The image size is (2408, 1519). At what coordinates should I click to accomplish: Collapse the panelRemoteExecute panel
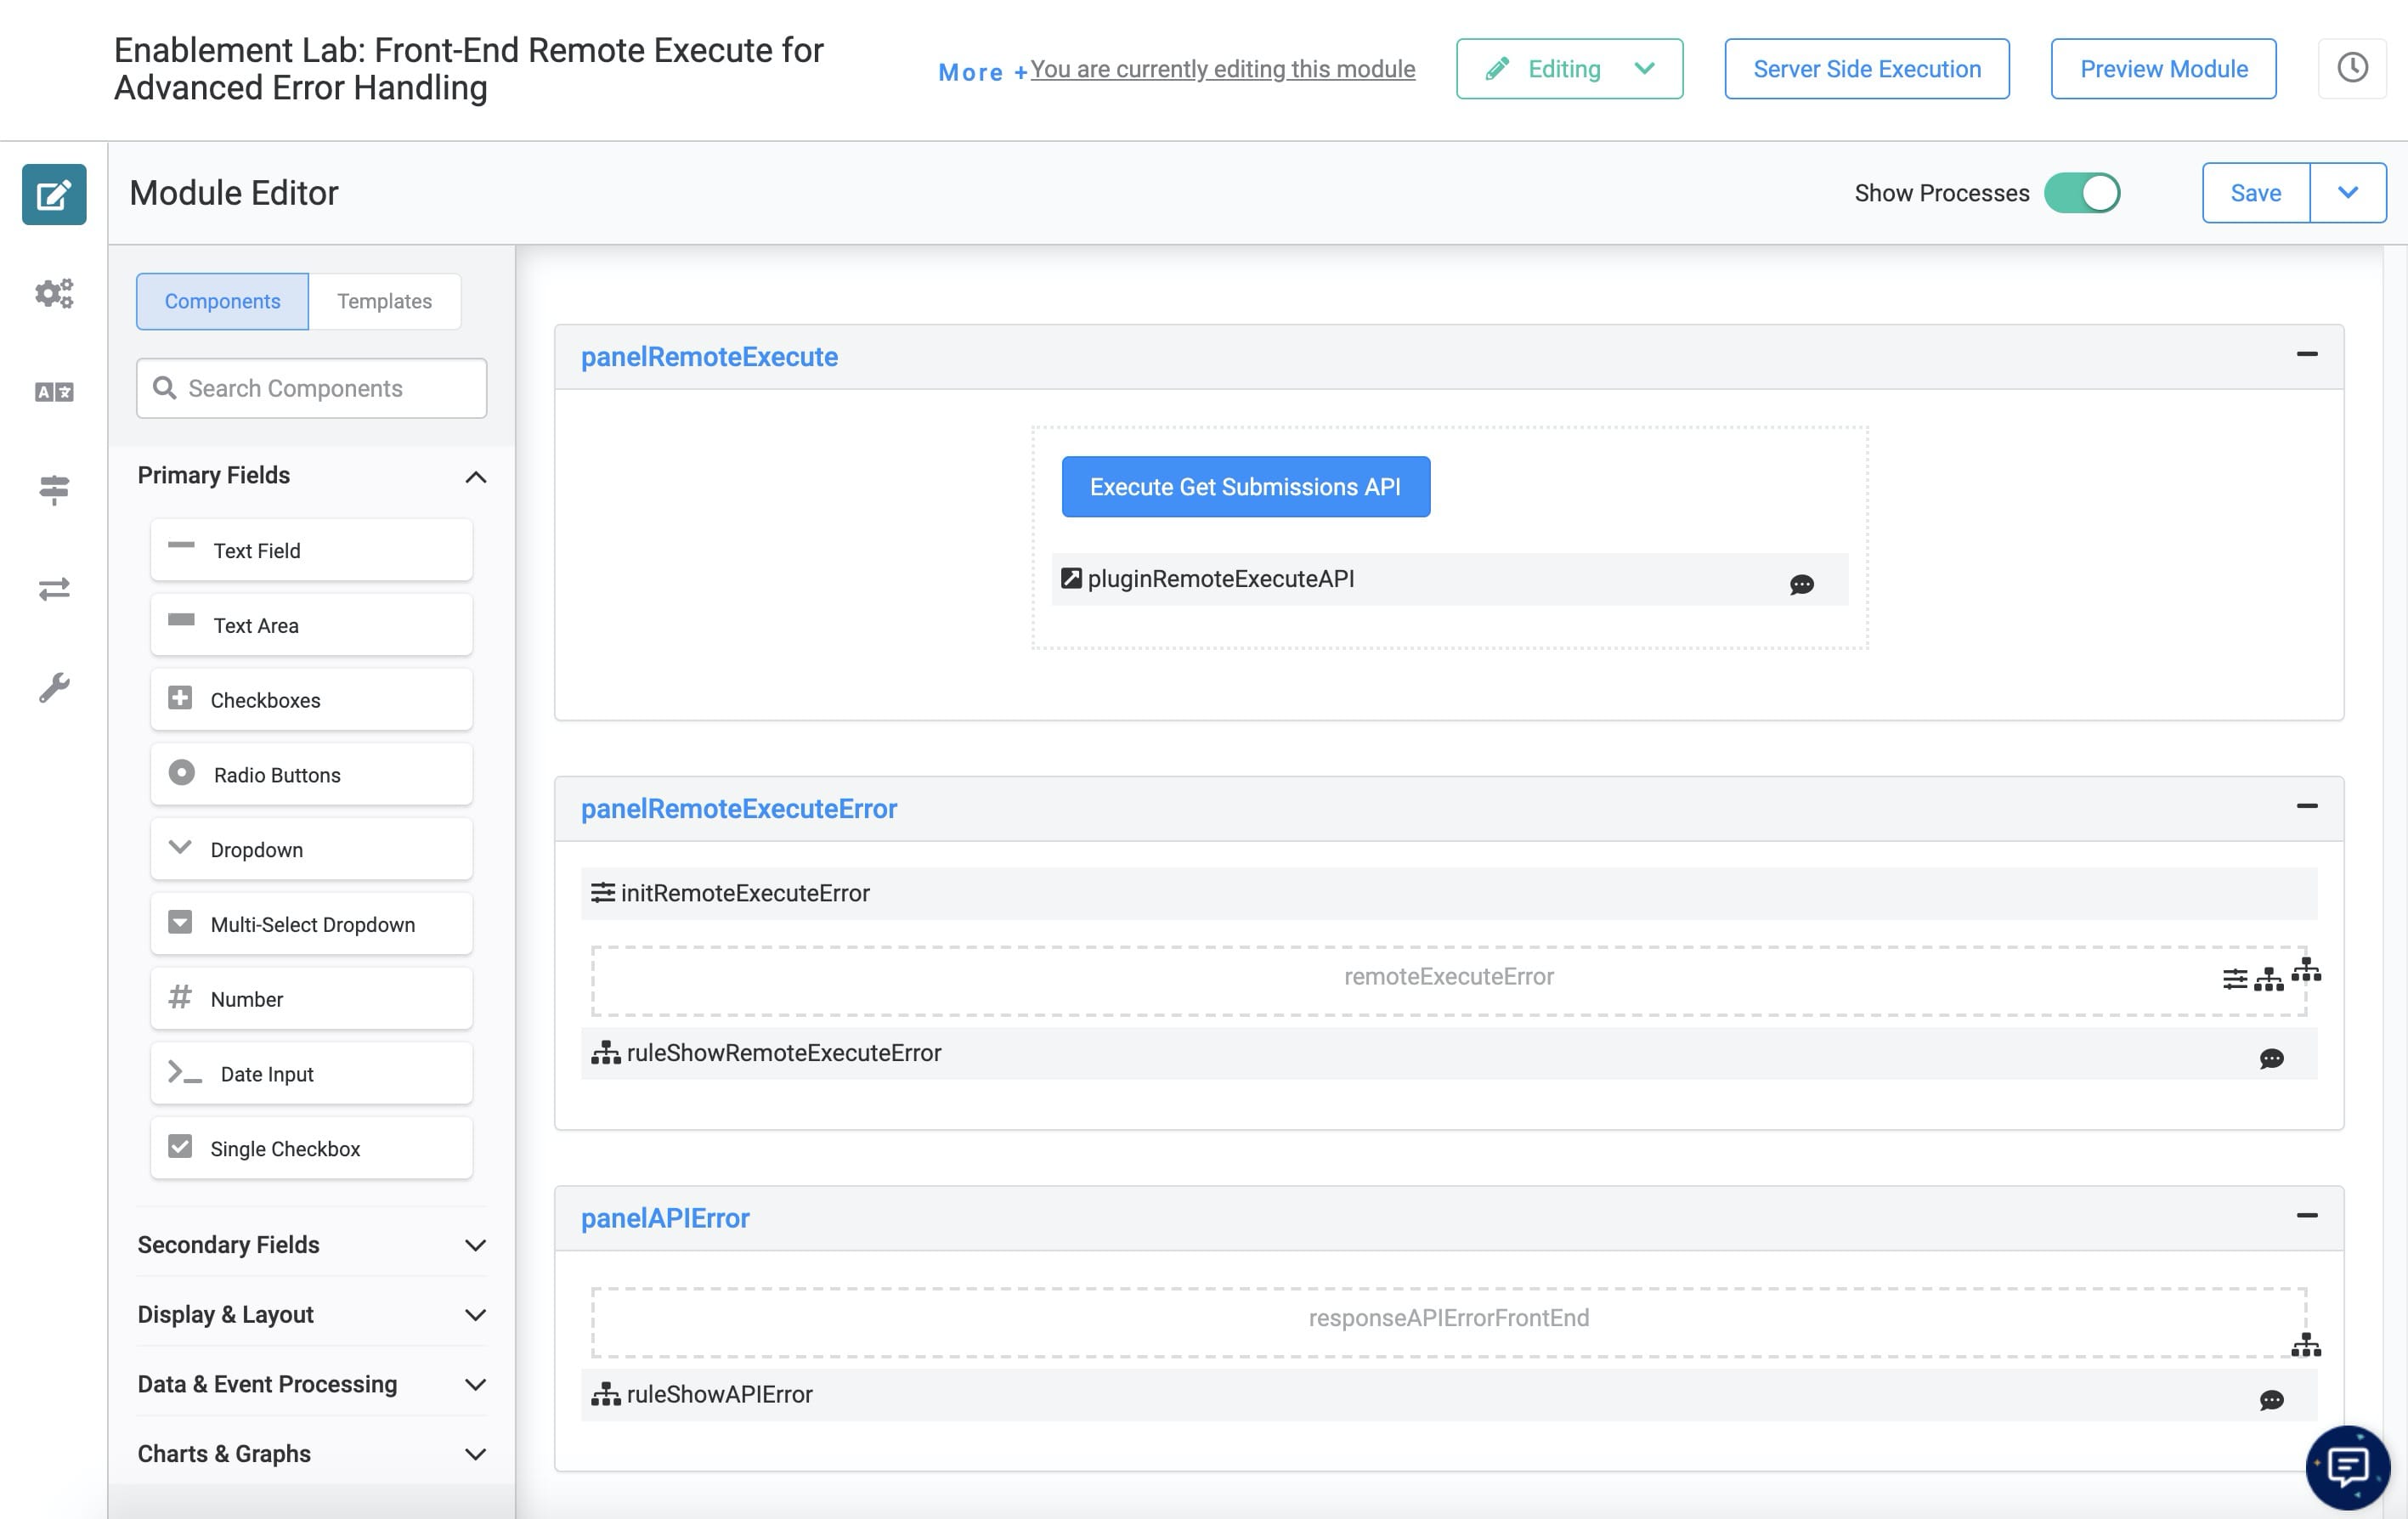[2306, 354]
